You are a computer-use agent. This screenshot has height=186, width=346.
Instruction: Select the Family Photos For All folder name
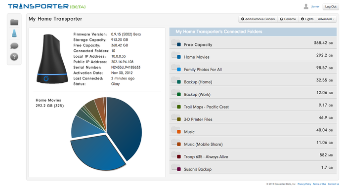203,70
